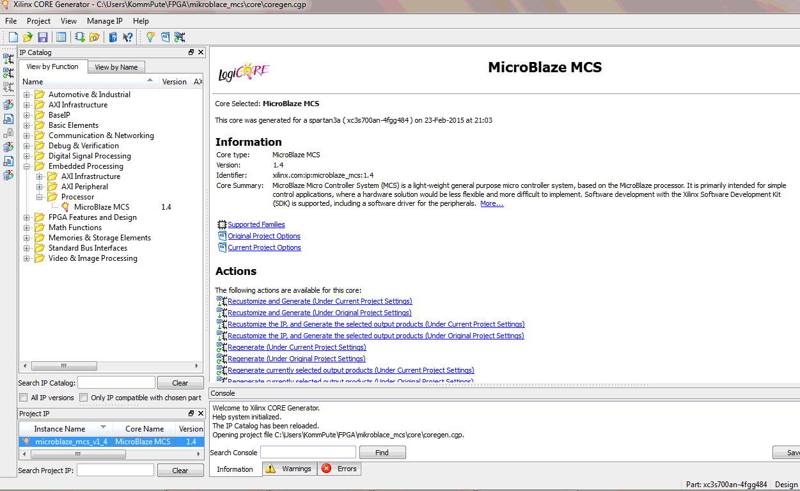
Task: Click the lightbulb toolbar icon
Action: tap(150, 37)
